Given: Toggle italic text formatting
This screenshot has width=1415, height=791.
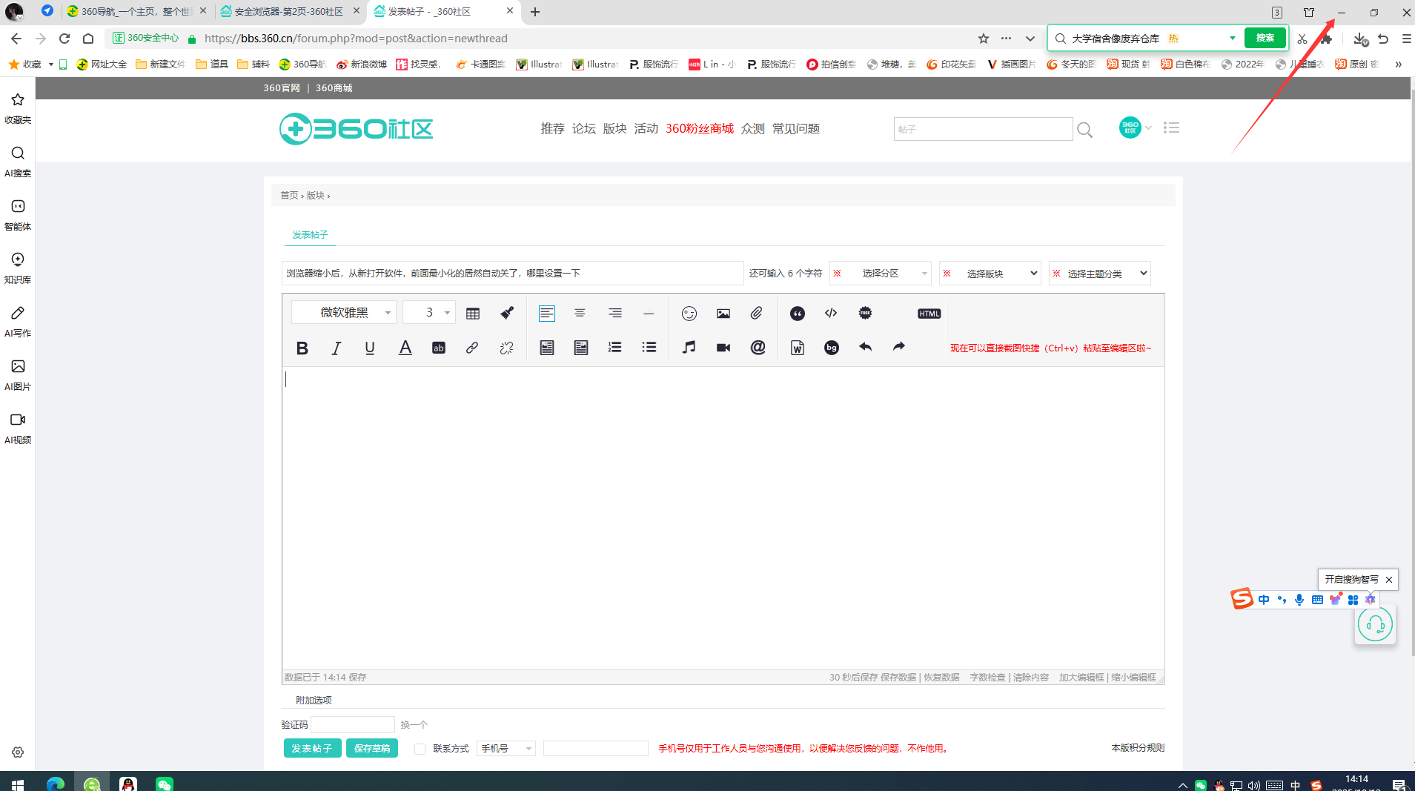Looking at the screenshot, I should 336,348.
